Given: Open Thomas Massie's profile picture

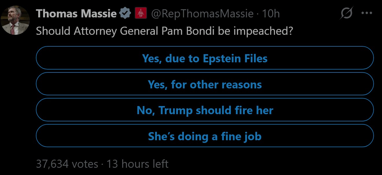Looking at the screenshot, I should coord(16,20).
